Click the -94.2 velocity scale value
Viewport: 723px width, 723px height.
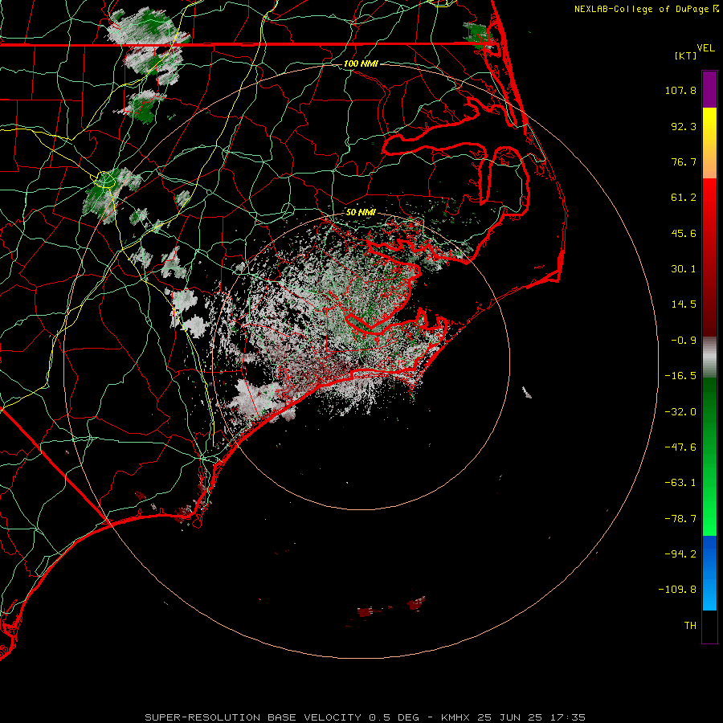click(x=680, y=553)
